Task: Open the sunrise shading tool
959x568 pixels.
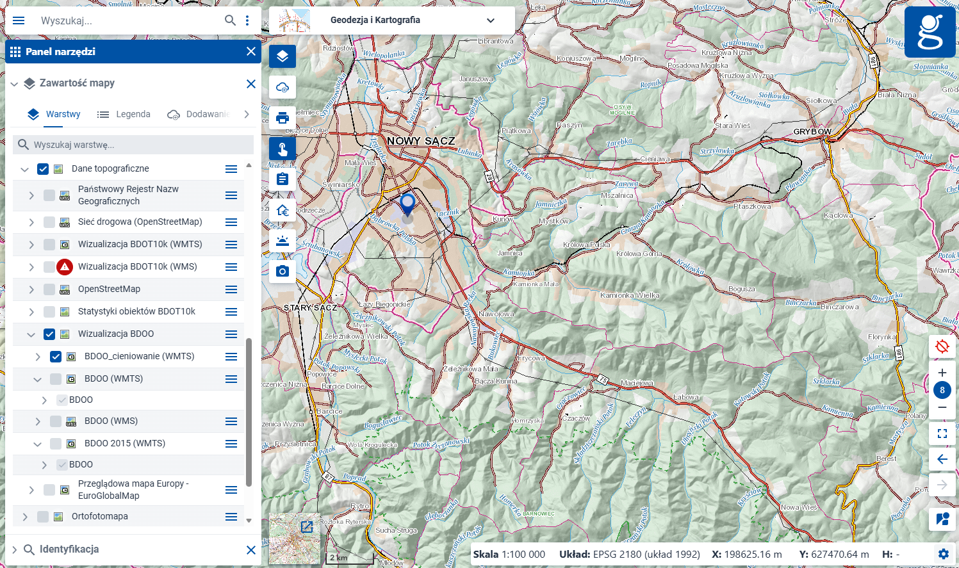Action: (x=283, y=241)
